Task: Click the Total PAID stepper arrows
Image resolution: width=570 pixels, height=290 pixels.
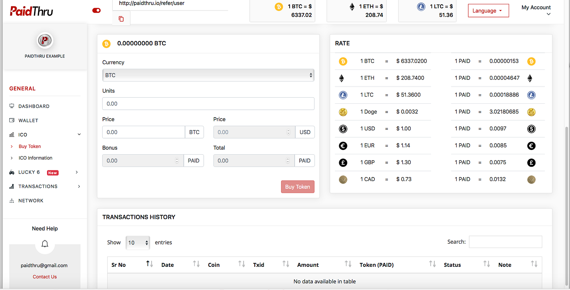Action: click(288, 161)
